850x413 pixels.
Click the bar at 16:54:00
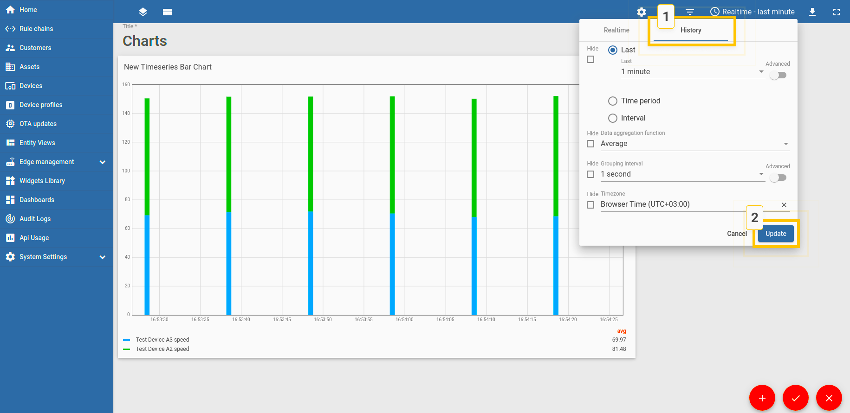click(392, 206)
